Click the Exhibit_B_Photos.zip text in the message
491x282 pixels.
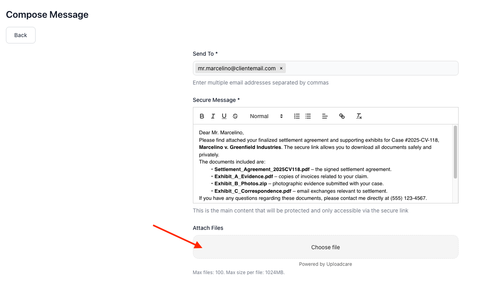[x=241, y=184]
